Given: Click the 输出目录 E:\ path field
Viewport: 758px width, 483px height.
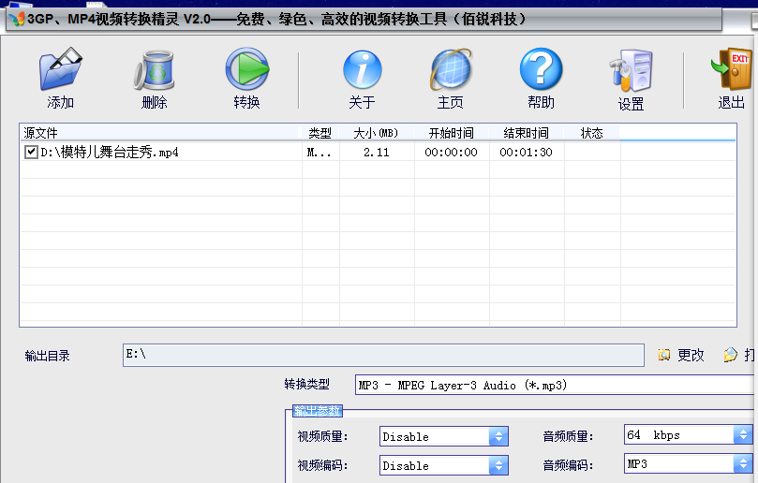Looking at the screenshot, I should pos(383,355).
